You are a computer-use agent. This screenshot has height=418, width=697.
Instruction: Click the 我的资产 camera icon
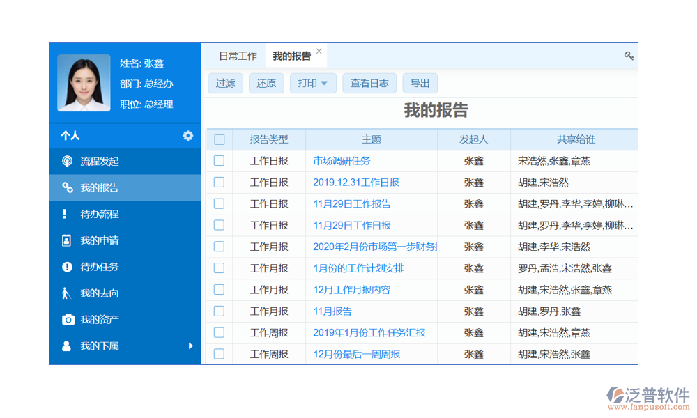coord(68,320)
